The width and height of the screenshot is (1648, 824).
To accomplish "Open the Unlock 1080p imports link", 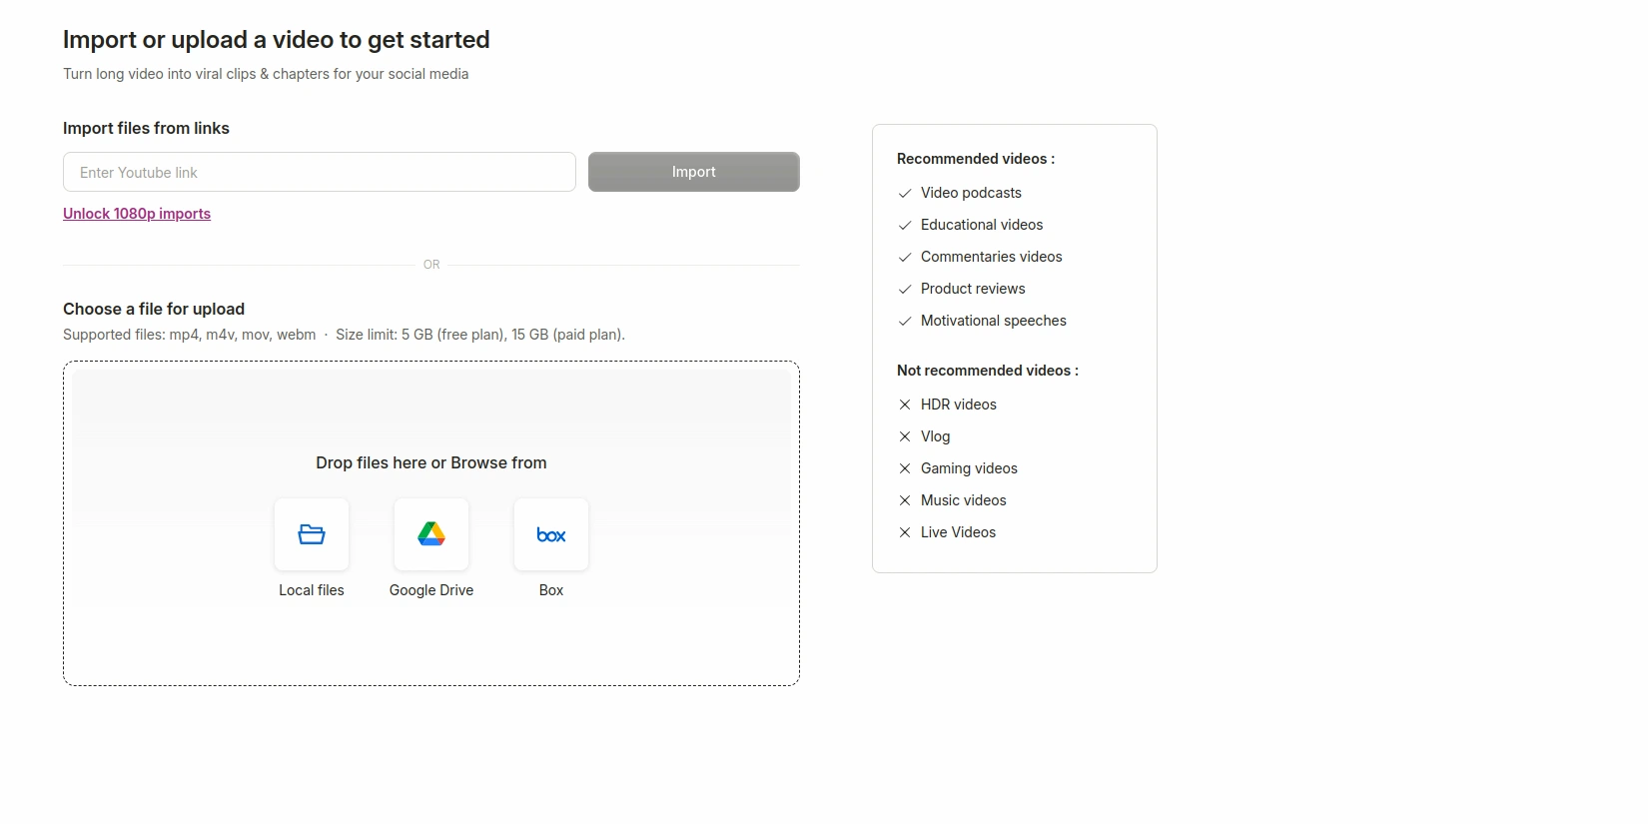I will (137, 214).
